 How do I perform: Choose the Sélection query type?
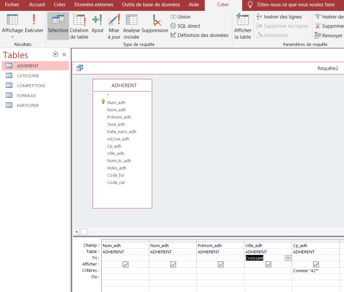pos(58,26)
